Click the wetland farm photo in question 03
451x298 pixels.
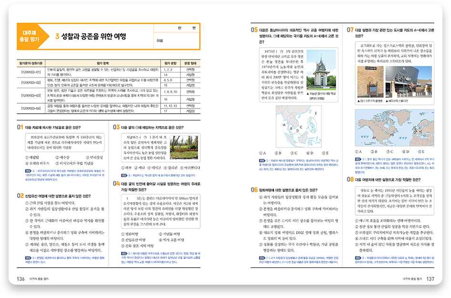pyautogui.click(x=184, y=147)
